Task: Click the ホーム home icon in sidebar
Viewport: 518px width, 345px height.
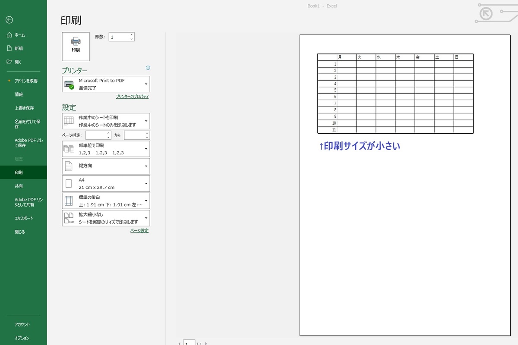Action: [9, 35]
